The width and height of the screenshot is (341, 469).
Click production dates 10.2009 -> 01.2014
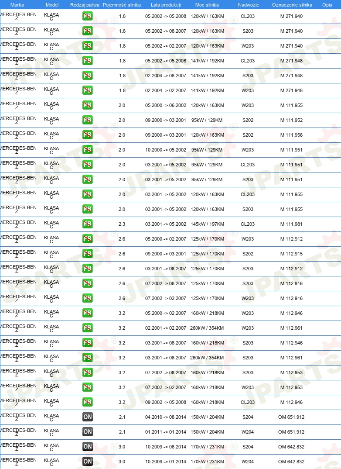click(166, 462)
